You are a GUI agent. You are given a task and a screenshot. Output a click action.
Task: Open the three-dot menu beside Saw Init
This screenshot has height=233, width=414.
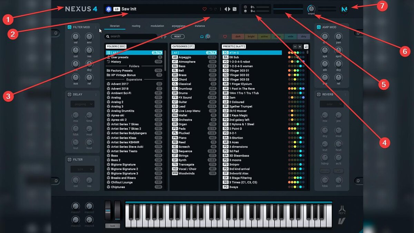coord(220,9)
